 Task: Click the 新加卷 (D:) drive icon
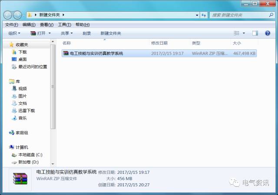[14, 162]
